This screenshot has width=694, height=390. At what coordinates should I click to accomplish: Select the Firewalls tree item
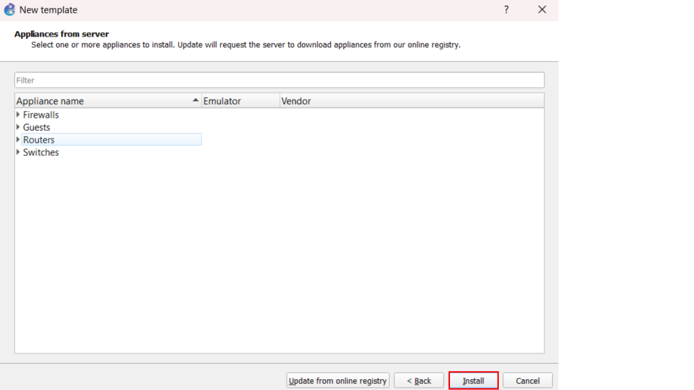pyautogui.click(x=41, y=115)
